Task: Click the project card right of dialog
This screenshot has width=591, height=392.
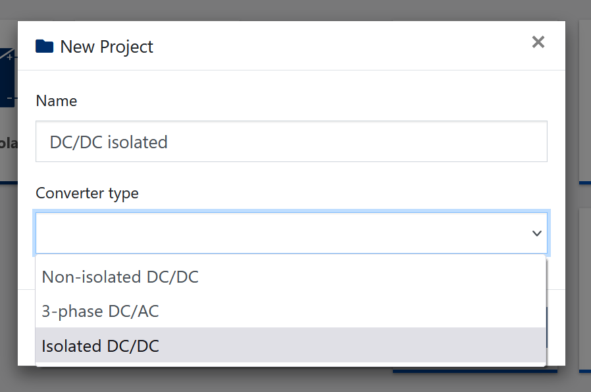Action: (x=584, y=99)
